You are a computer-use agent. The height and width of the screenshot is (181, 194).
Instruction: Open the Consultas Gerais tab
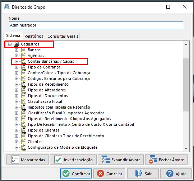coord(63,36)
